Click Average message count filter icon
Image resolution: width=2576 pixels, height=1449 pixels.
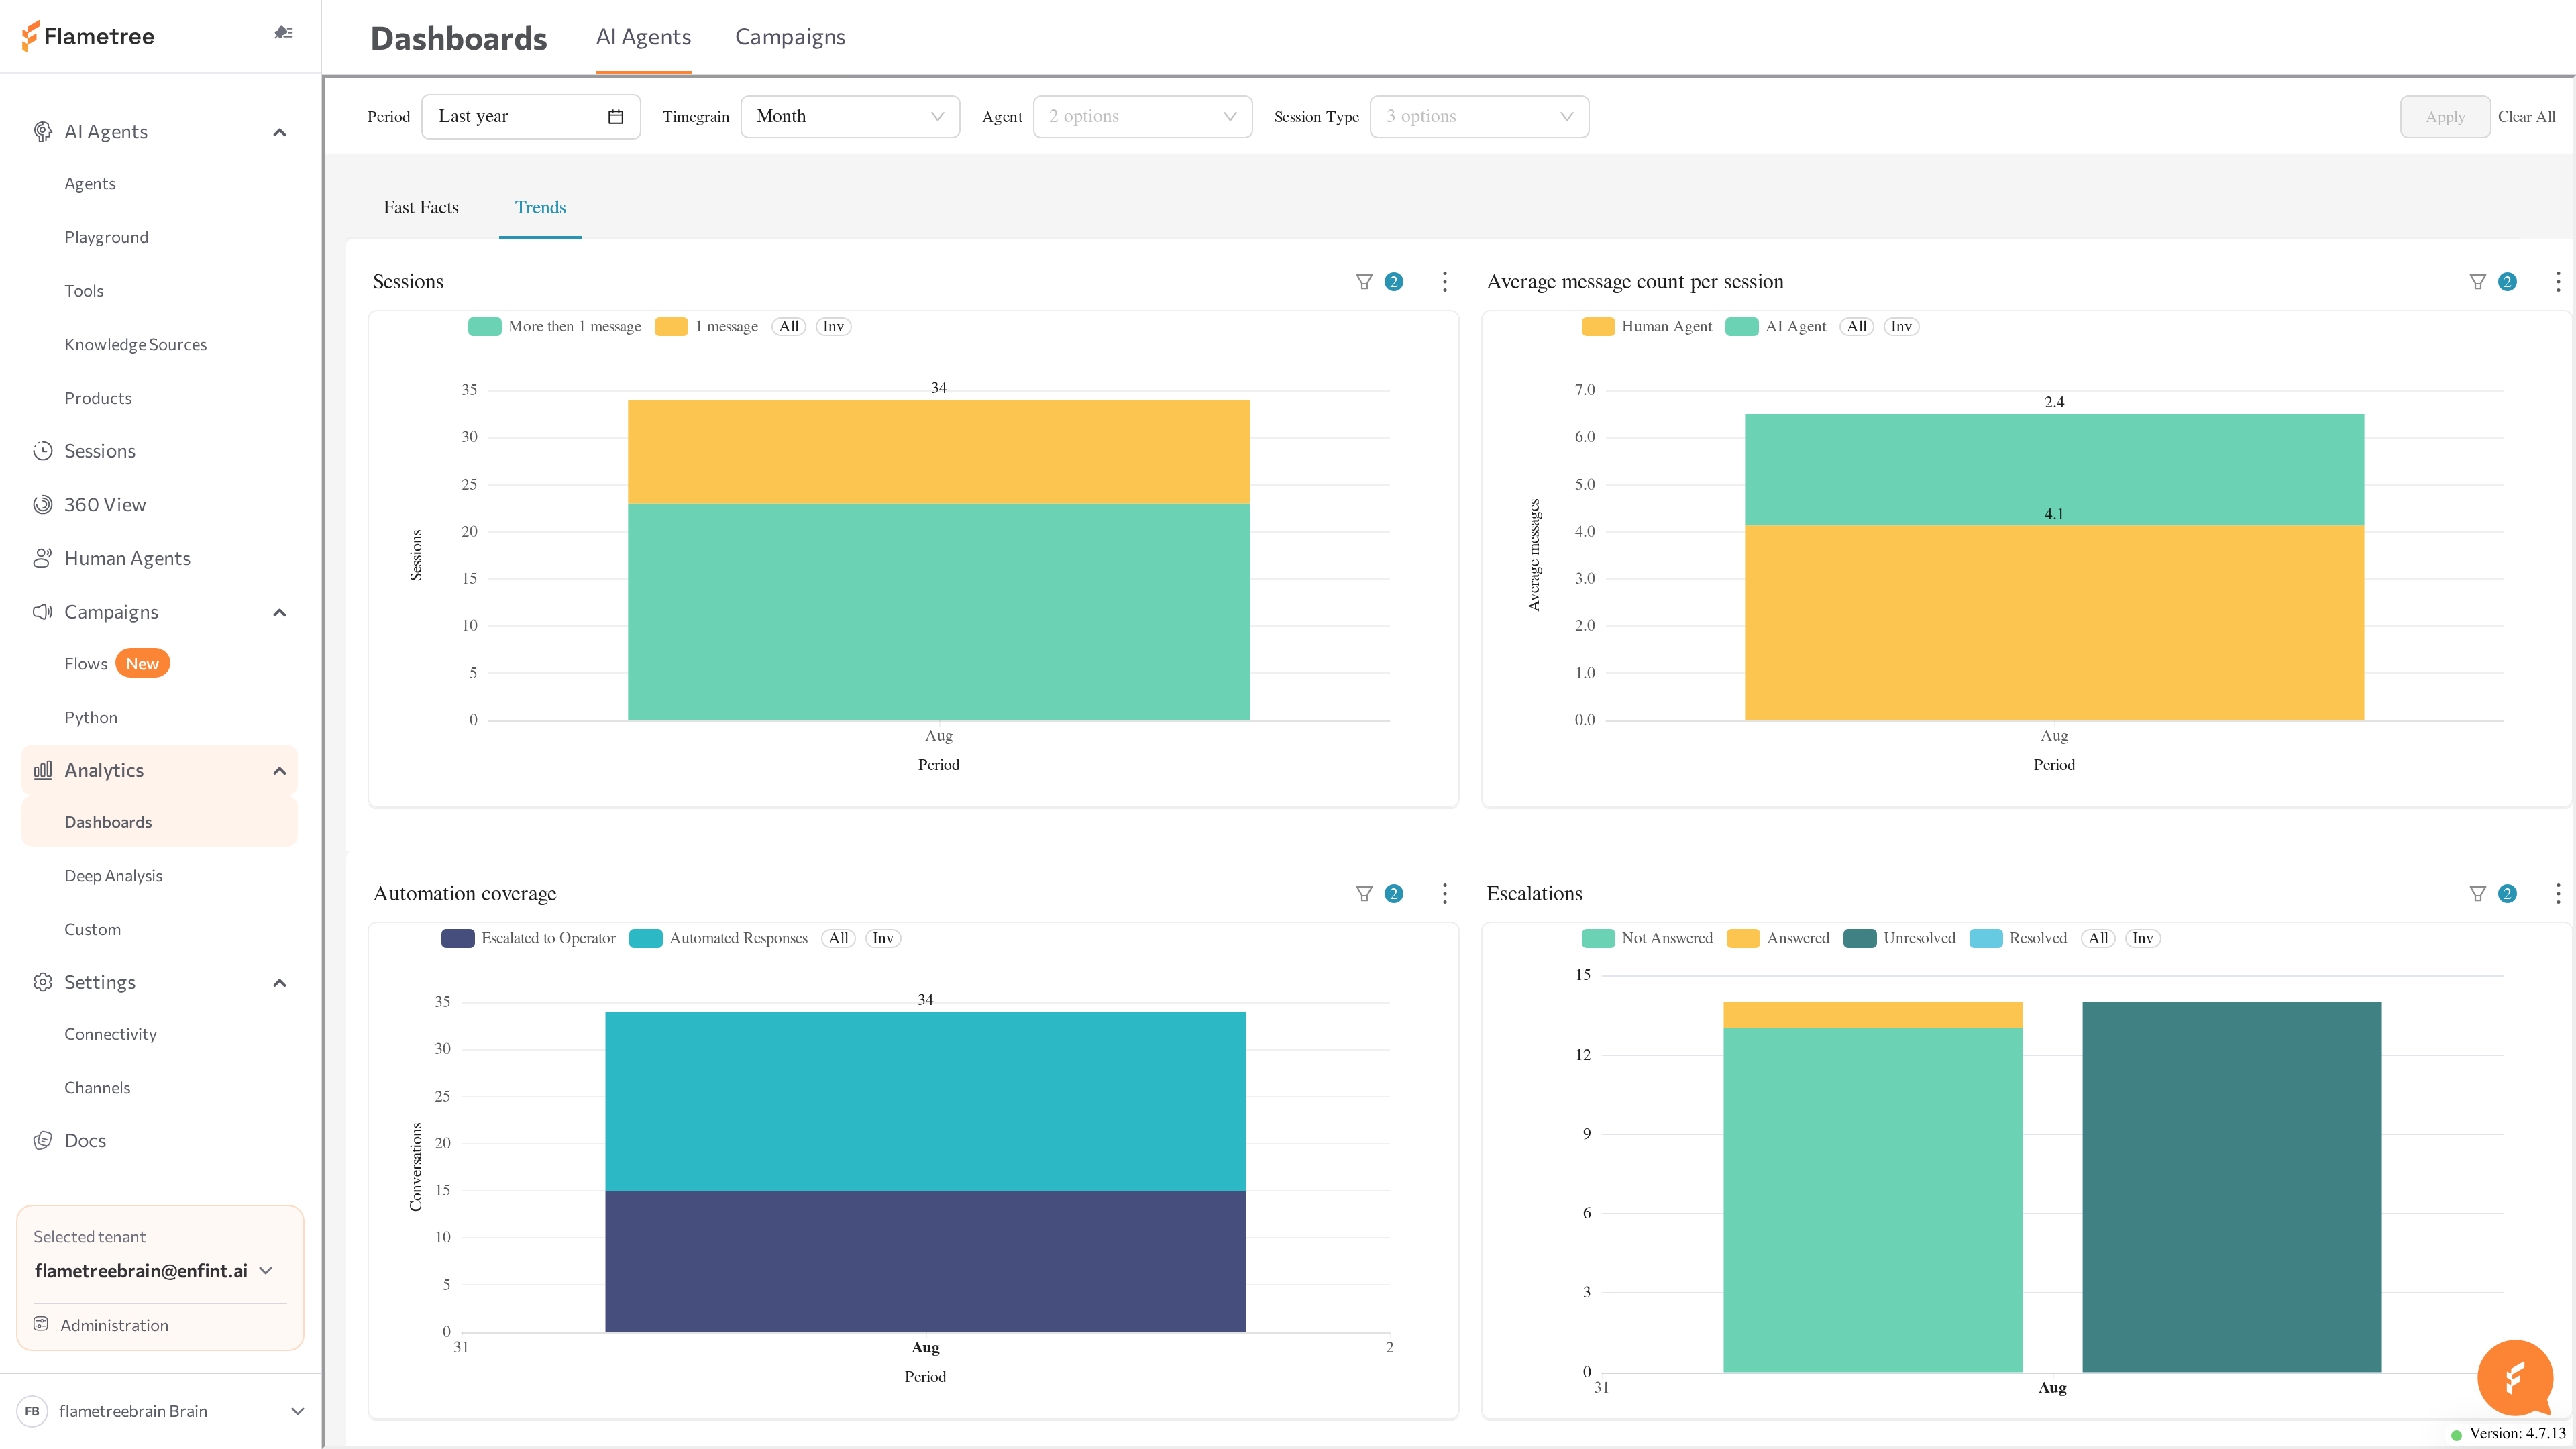click(x=2478, y=282)
